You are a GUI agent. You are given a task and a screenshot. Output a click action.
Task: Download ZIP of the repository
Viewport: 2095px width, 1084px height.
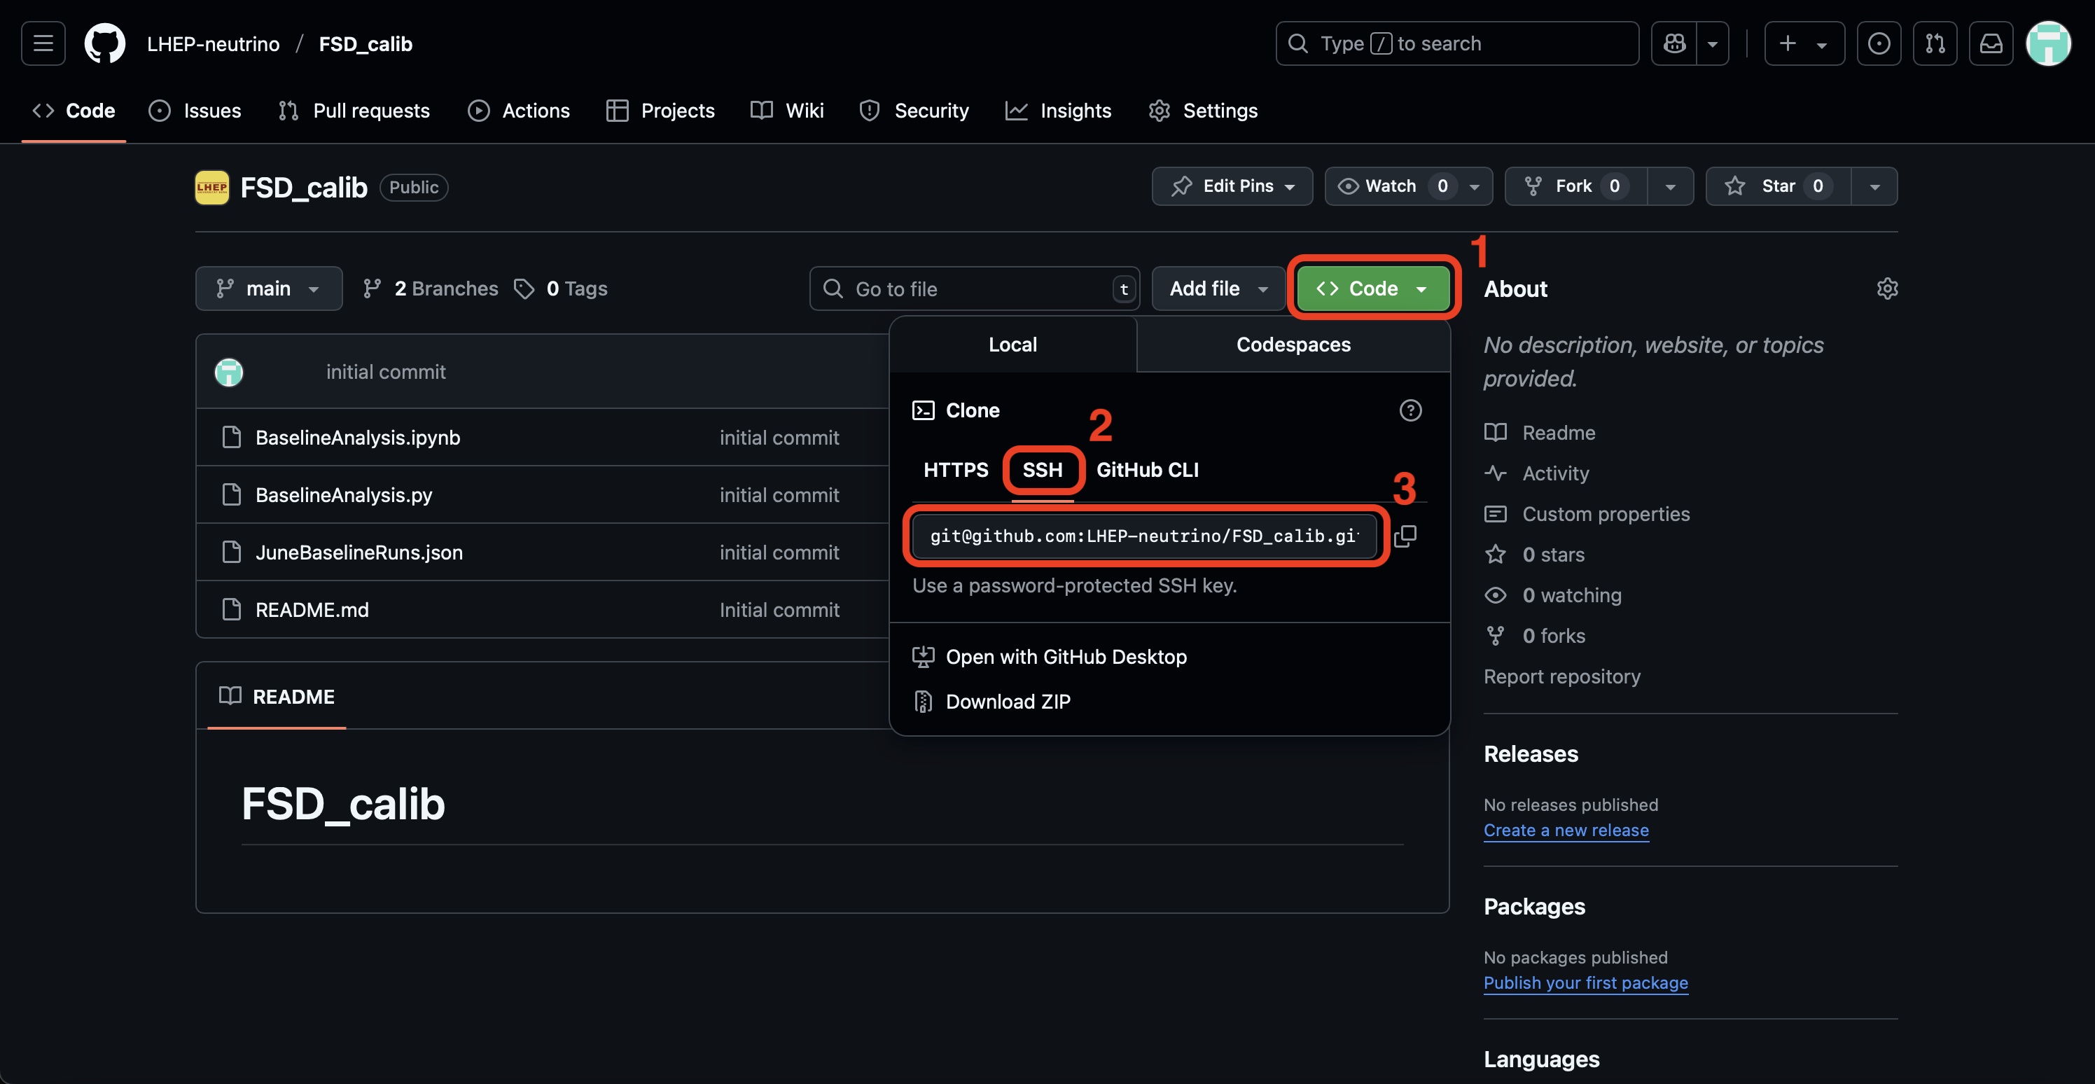coord(991,702)
